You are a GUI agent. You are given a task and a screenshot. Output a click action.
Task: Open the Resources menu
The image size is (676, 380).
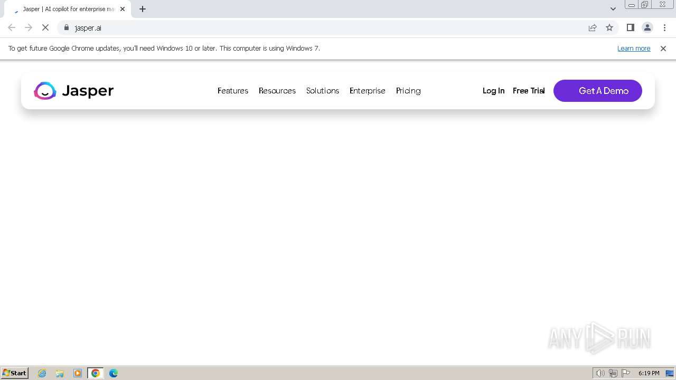pyautogui.click(x=277, y=91)
